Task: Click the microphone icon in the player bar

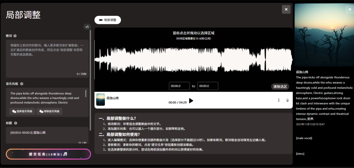Action: [287, 100]
